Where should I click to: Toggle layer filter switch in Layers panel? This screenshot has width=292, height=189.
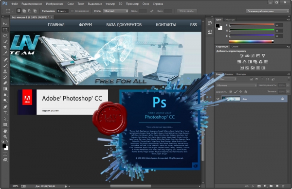point(289,79)
